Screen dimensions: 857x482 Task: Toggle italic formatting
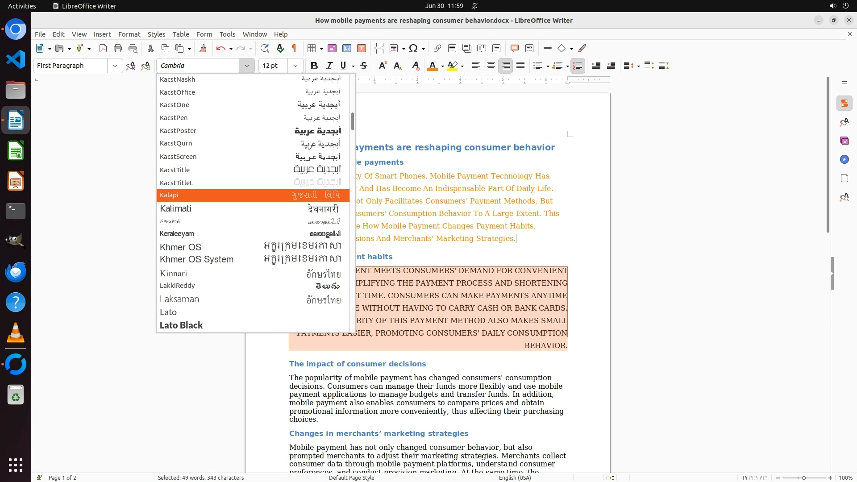[329, 66]
